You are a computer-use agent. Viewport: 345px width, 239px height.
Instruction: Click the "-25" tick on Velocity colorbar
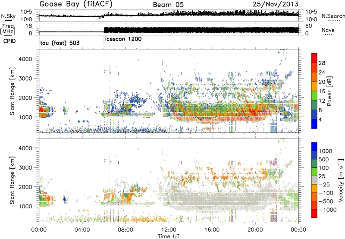pyautogui.click(x=325, y=185)
